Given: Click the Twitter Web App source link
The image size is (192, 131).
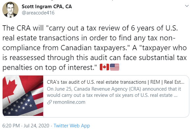Looking at the screenshot, I should (x=72, y=125).
